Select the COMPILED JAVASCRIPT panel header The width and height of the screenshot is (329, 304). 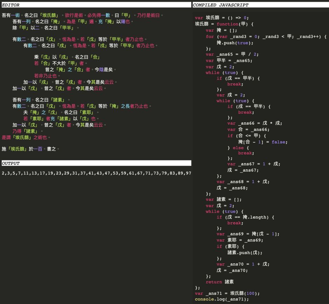coord(220,5)
